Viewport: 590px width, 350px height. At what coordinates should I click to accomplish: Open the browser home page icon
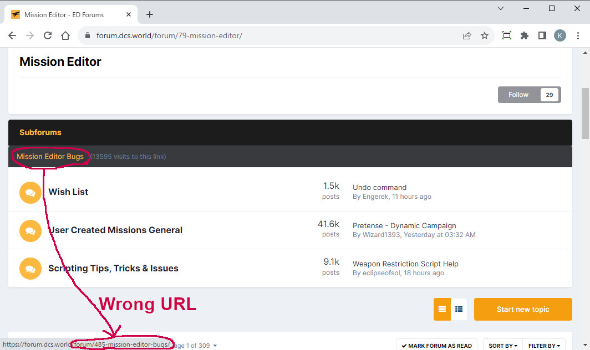pos(65,35)
